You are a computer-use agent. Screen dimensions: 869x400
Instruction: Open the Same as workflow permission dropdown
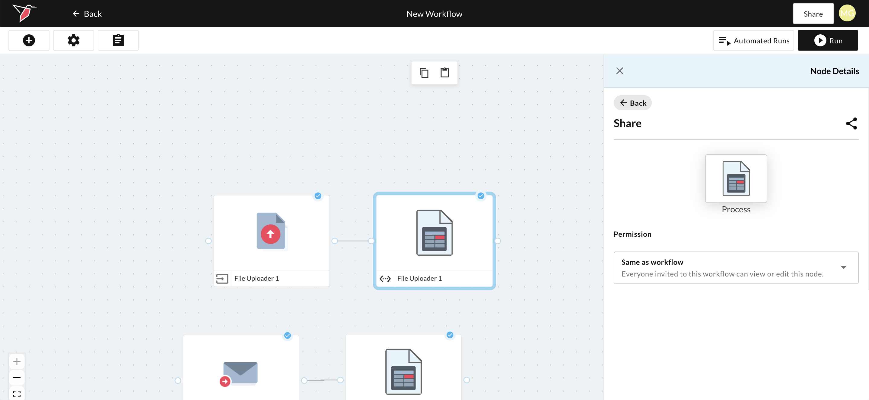tap(736, 268)
